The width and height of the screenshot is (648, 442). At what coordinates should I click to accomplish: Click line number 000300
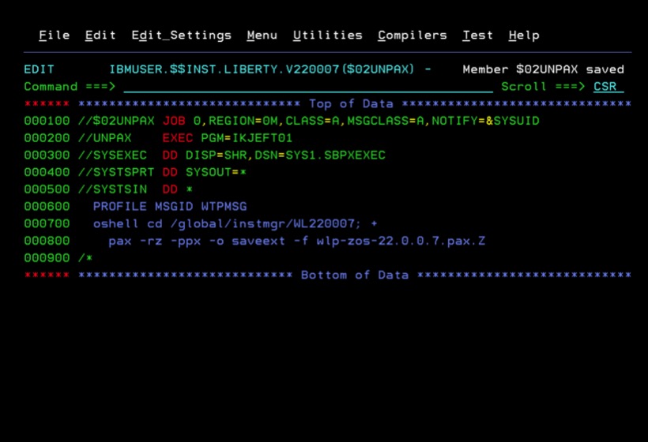point(47,155)
